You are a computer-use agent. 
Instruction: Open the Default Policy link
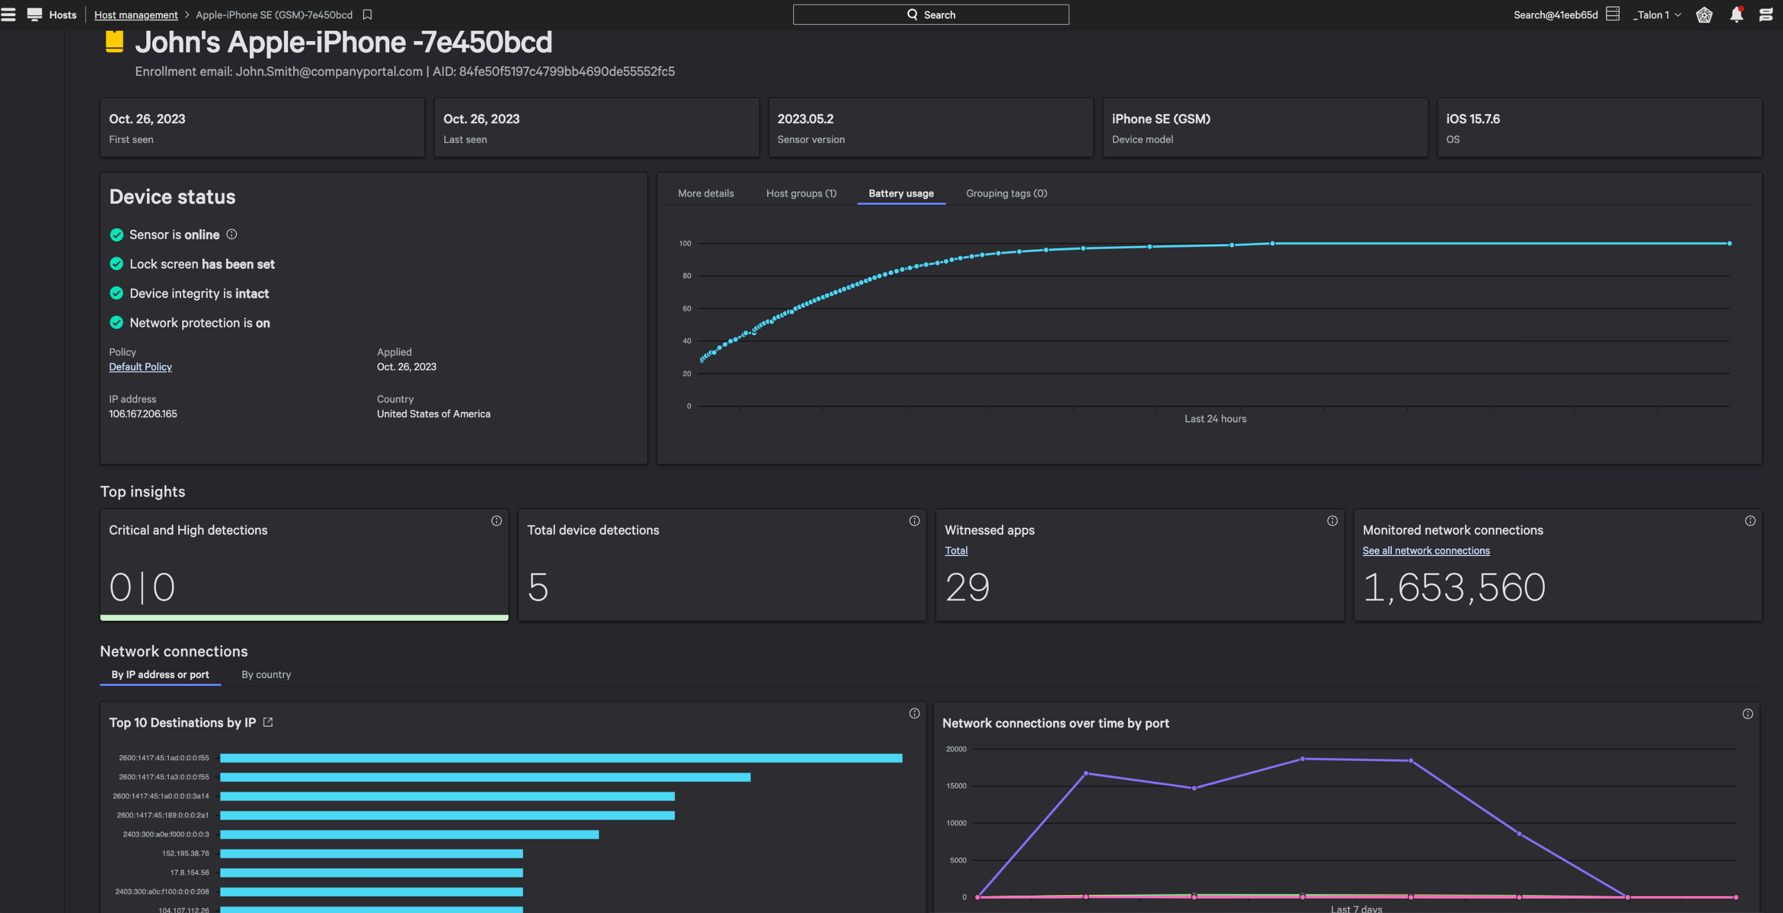[140, 366]
